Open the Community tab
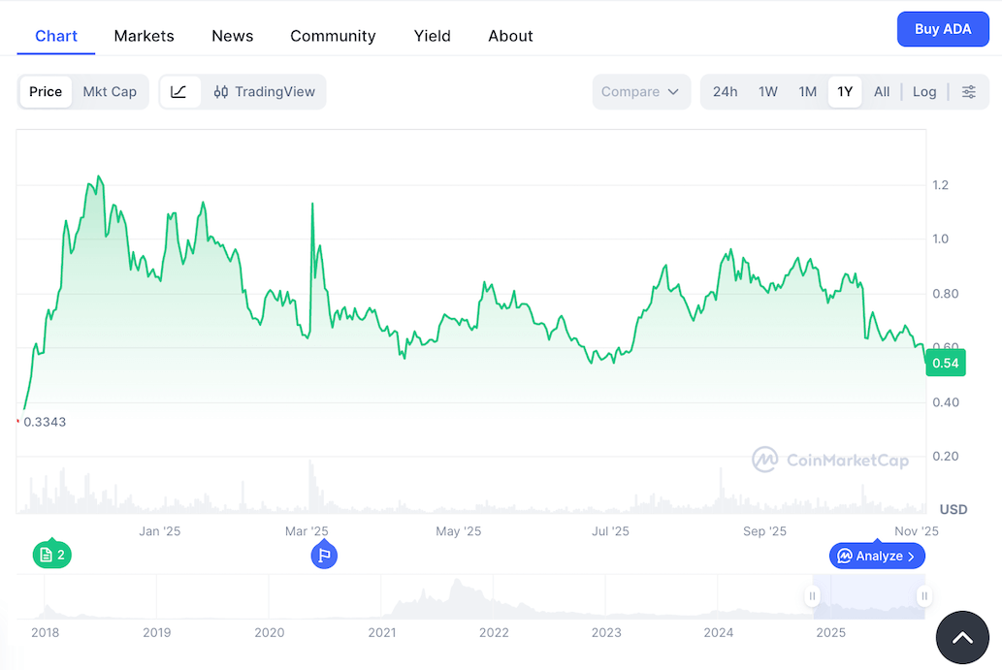The width and height of the screenshot is (1002, 670). click(x=333, y=35)
